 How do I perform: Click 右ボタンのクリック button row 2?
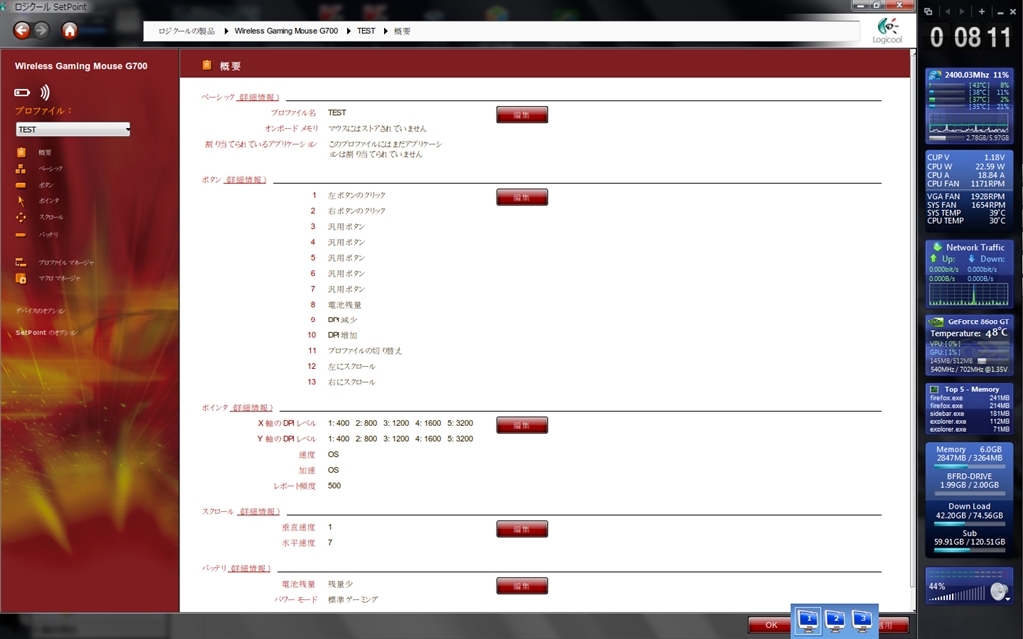click(357, 211)
